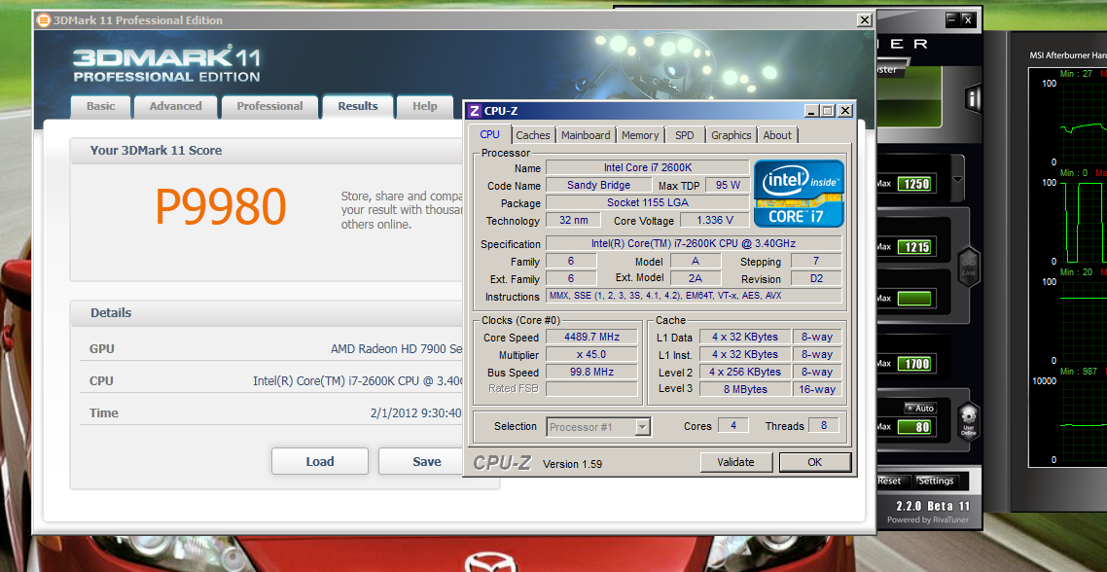Click the CPU-Z title bar logo icon

point(474,111)
